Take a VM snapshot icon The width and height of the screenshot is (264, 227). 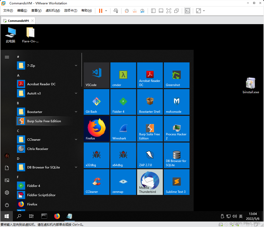(x=127, y=11)
